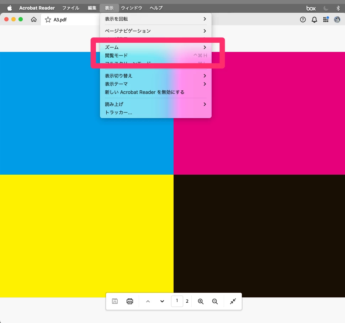Open the Apple menu
Screen dimensions: 345x323
pyautogui.click(x=10, y=8)
